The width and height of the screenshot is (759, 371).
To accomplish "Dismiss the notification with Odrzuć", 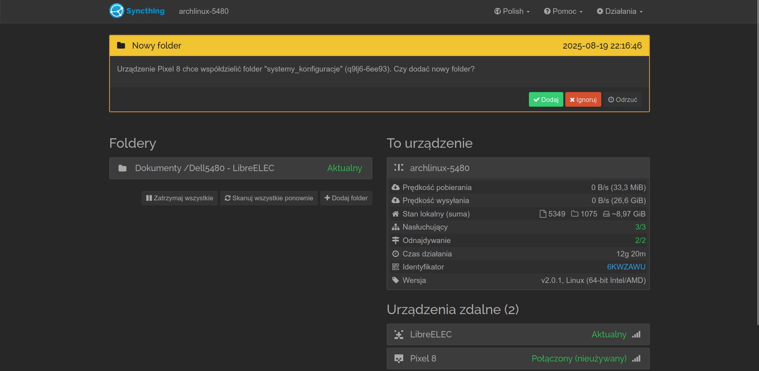I will [x=622, y=100].
